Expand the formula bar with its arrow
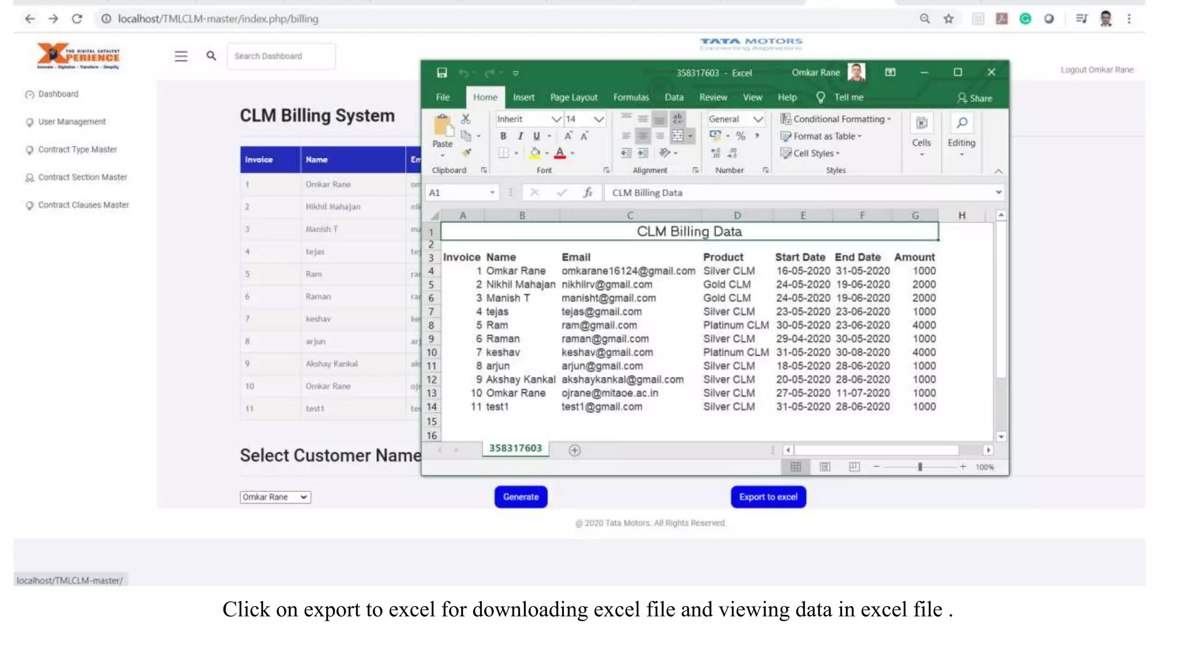This screenshot has height=665, width=1182. pyautogui.click(x=998, y=192)
